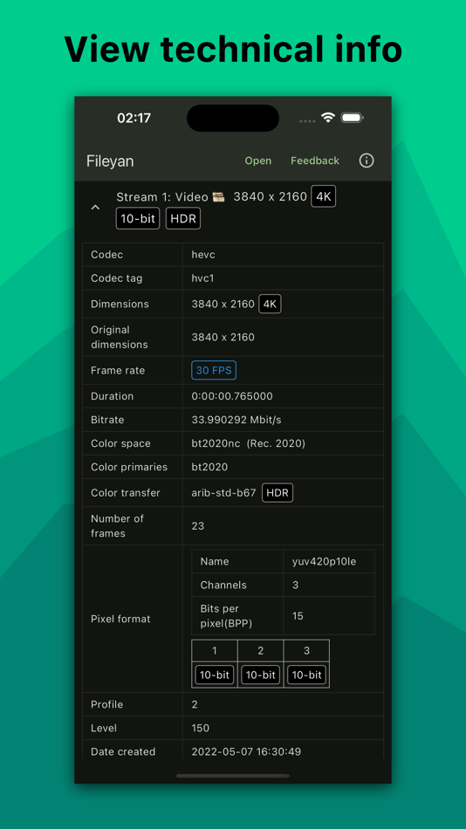Click the 10-bit badge under channel 2
This screenshot has height=829, width=466.
pyautogui.click(x=260, y=675)
